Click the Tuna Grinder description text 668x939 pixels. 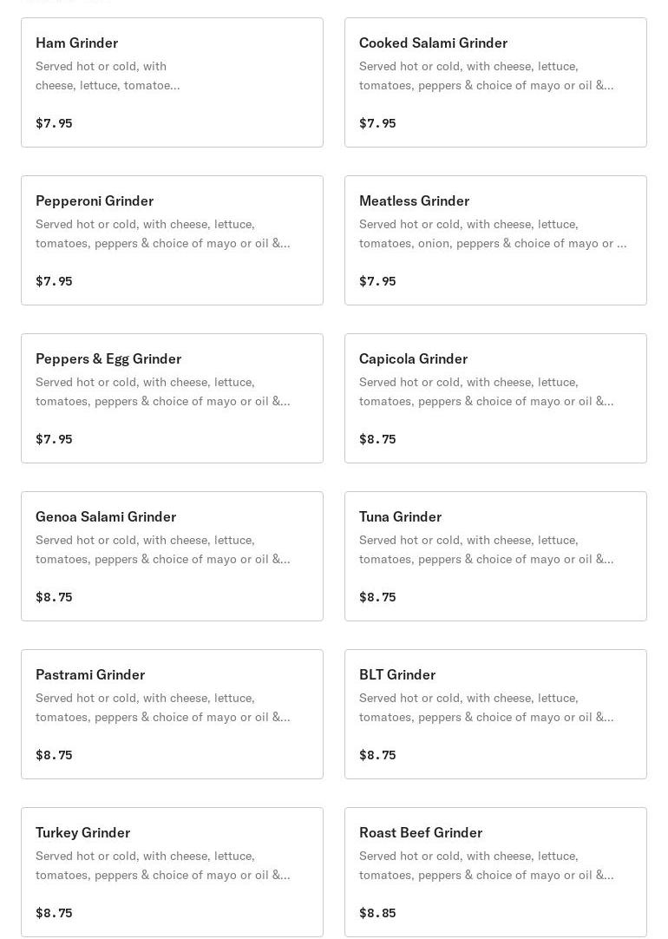[486, 549]
